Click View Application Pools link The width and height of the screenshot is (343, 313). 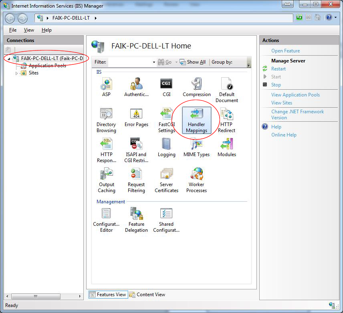point(296,95)
